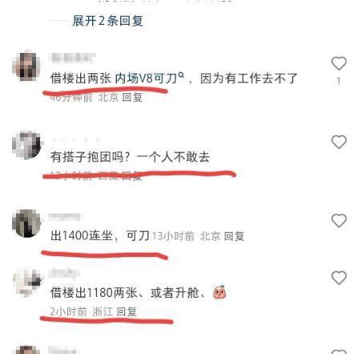Open avatar of 借楼出1180 commenter

[28, 281]
